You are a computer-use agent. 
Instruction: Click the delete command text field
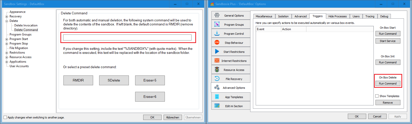(x=127, y=37)
